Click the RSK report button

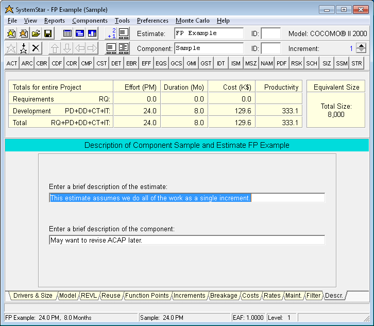(x=297, y=63)
